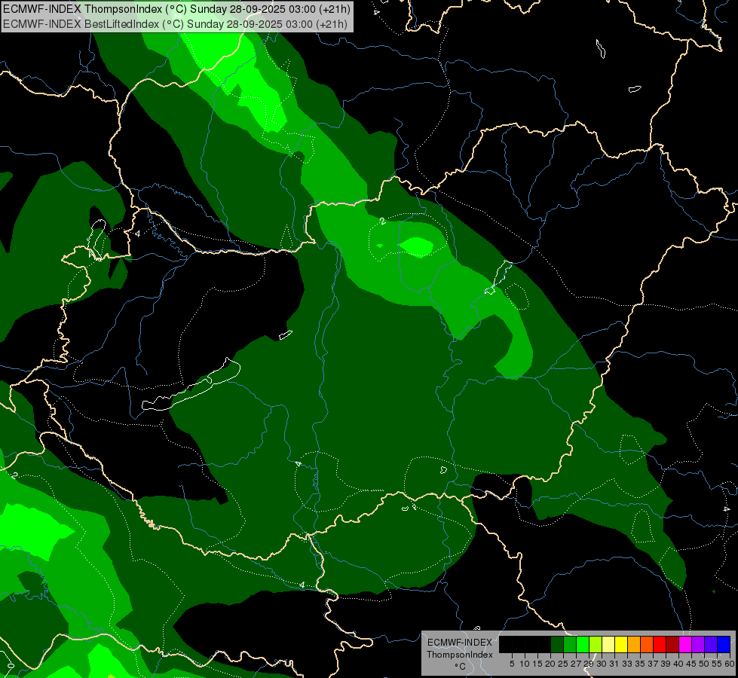738x678 pixels.
Task: Select the bright red 37-39 legend swatch
Action: click(660, 644)
